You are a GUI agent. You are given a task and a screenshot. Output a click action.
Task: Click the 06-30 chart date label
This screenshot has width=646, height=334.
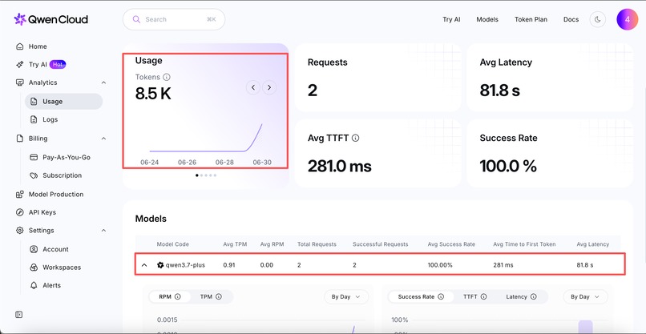click(262, 163)
